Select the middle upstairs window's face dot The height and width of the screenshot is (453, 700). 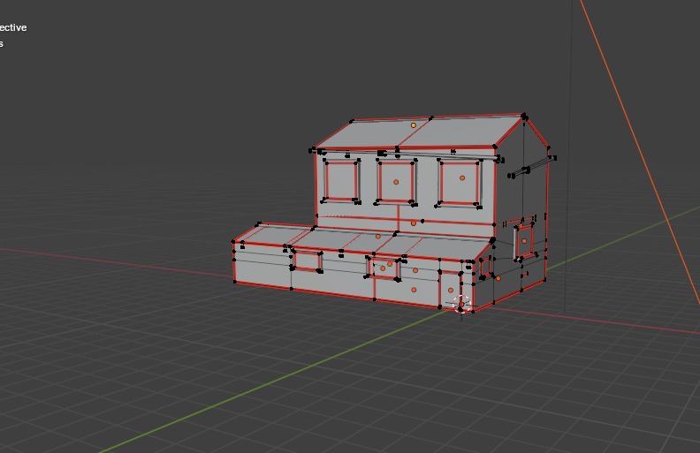click(x=396, y=182)
